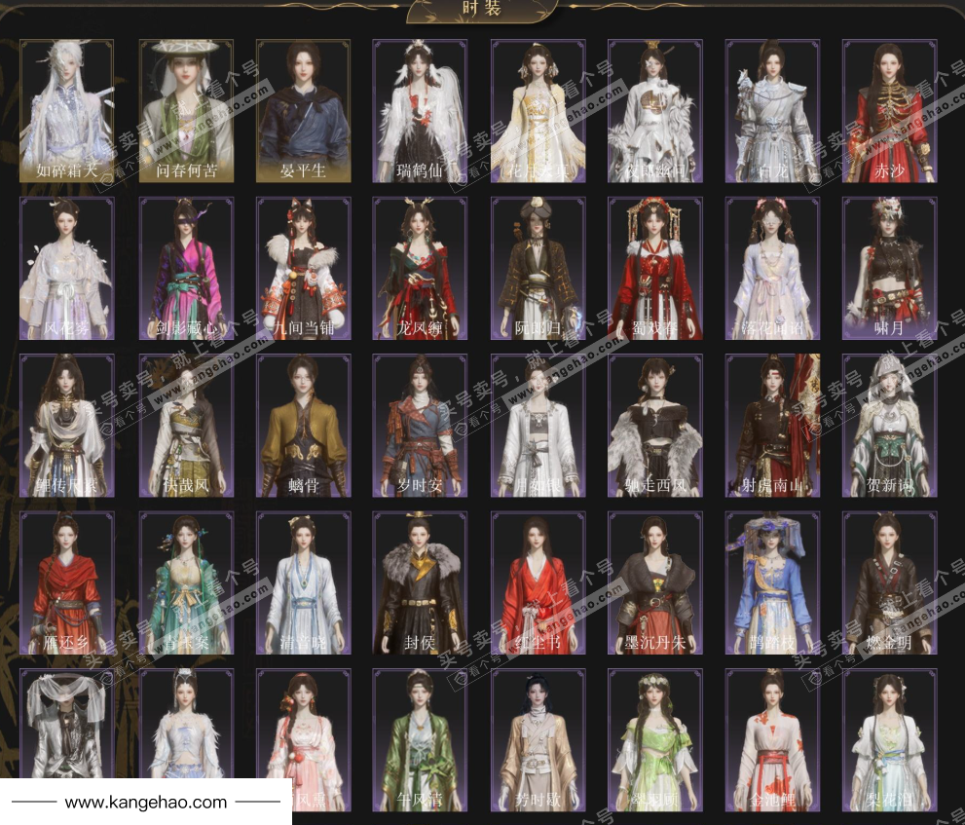Choose the 螭骨 yellow outfit

(303, 426)
